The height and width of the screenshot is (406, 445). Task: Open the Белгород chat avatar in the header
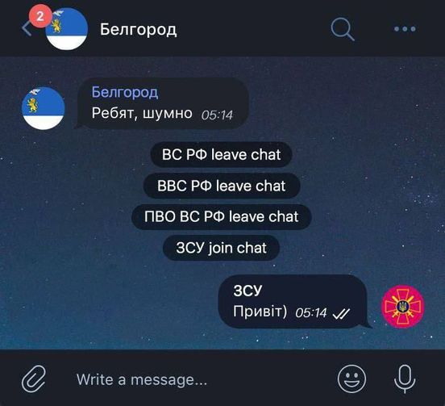pyautogui.click(x=67, y=29)
